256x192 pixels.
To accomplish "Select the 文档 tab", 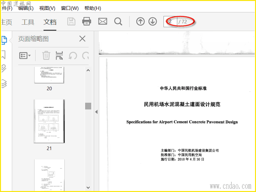I will (x=50, y=22).
